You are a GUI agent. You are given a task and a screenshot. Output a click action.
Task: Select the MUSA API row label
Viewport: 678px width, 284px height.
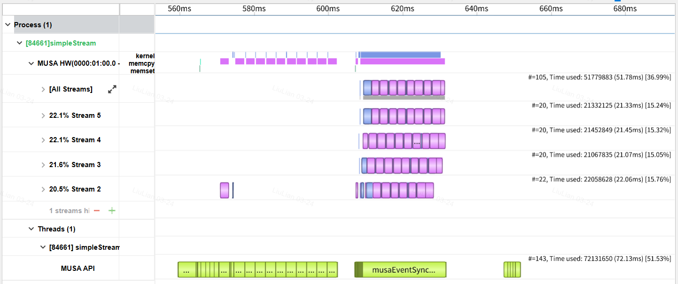(78, 269)
